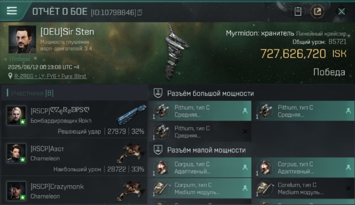This screenshot has width=355, height=205.
Task: Copy the battle report ID icon
Action: coord(140,12)
